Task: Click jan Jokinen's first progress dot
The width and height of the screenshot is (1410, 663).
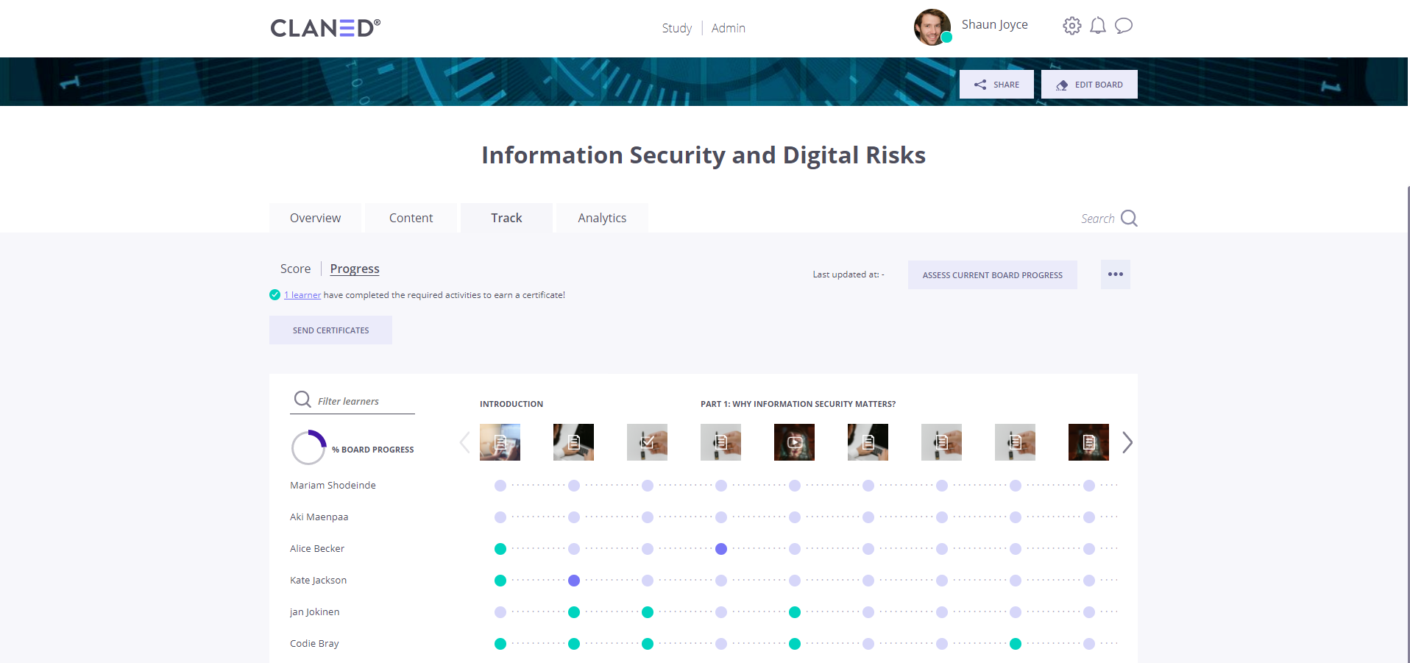Action: click(500, 612)
